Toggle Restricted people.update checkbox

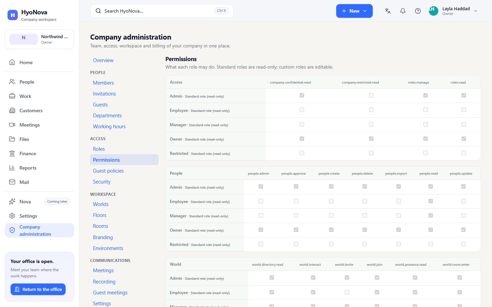coord(463,244)
